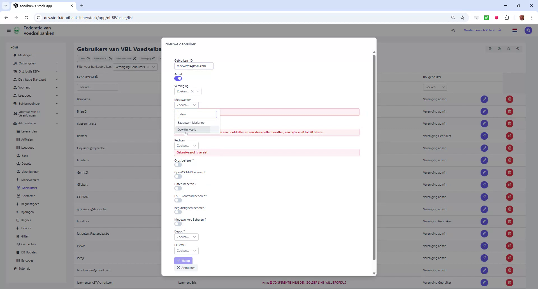Toggle dark mode with the sun icon
The height and width of the screenshot is (289, 538).
453,30
